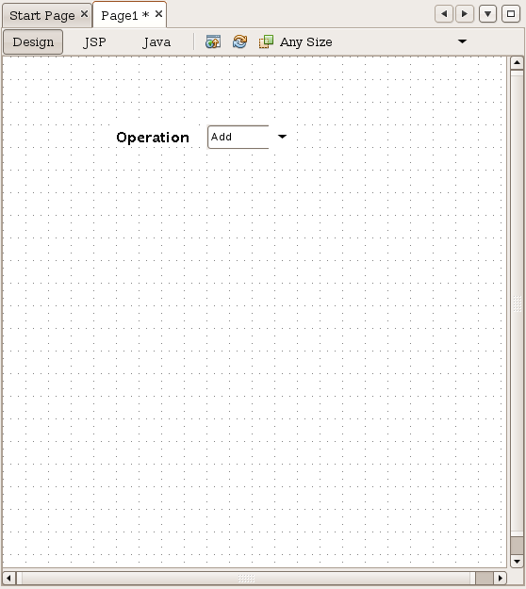
Task: Click the horizontal scrollbar right arrow
Action: pos(500,578)
